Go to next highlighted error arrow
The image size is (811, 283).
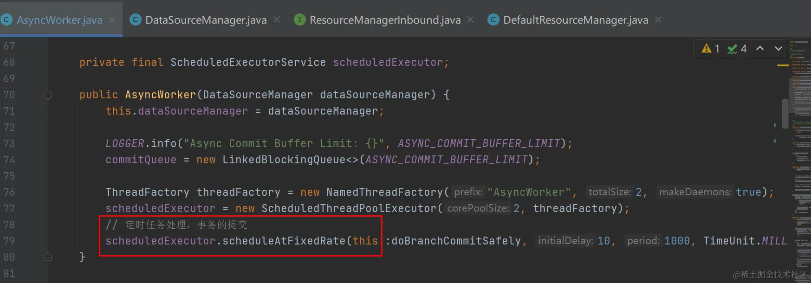779,48
